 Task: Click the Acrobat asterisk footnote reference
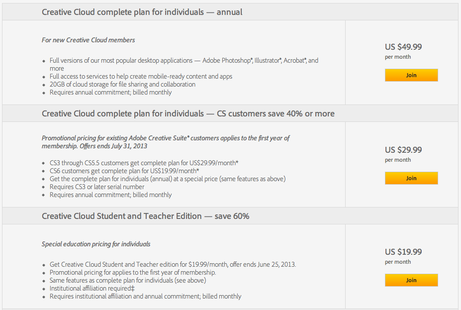click(304, 59)
